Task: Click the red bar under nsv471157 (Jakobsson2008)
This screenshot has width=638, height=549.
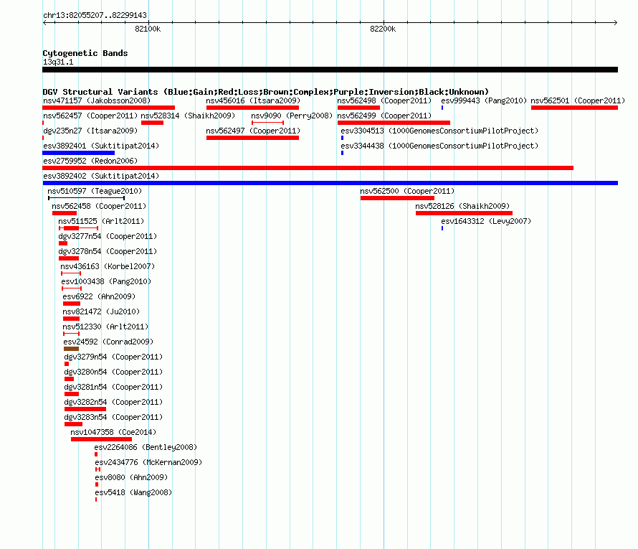Action: click(x=109, y=108)
